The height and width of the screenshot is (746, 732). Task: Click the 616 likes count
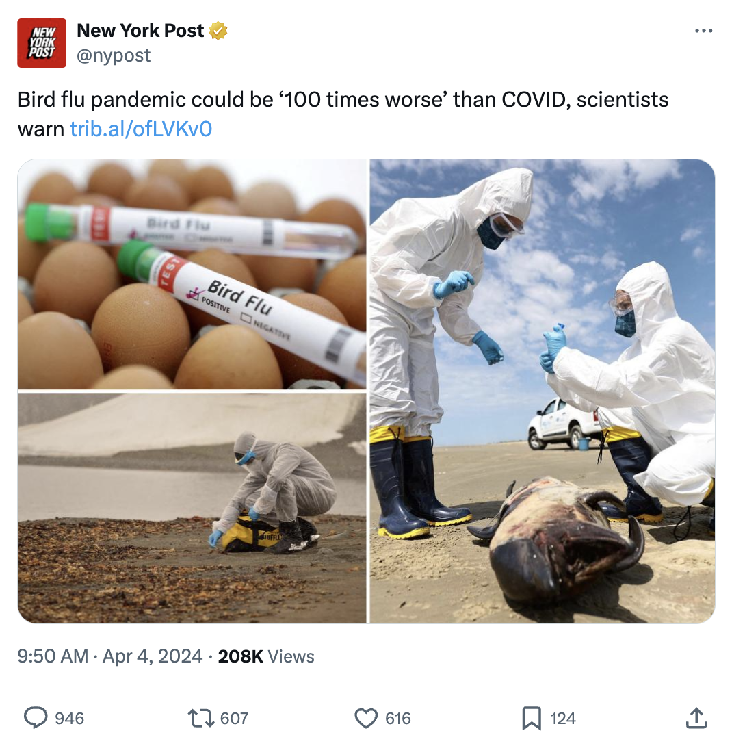(398, 719)
